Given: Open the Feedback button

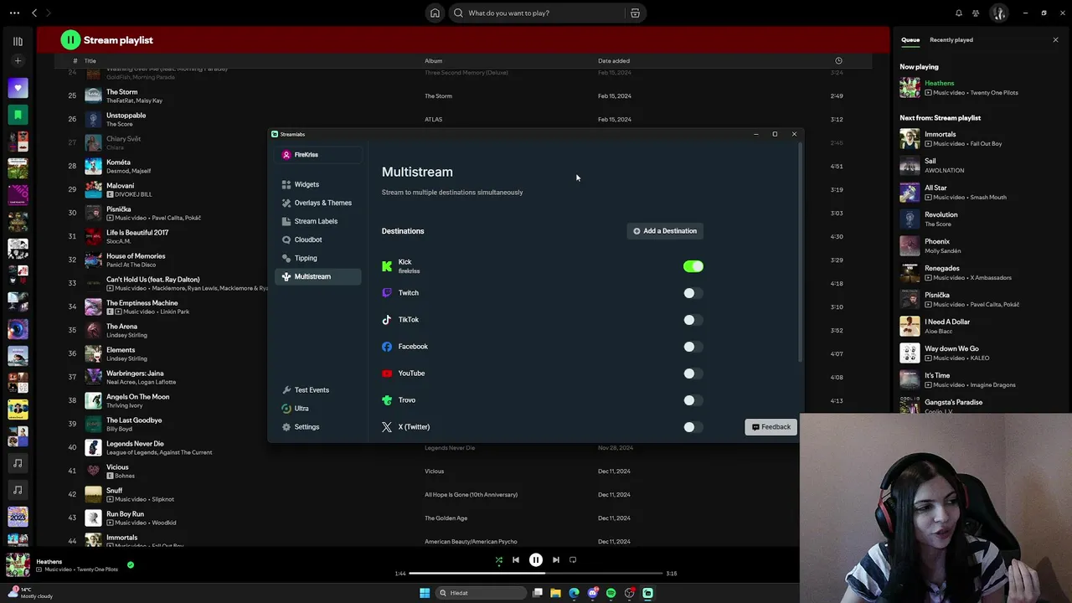Looking at the screenshot, I should pos(770,427).
